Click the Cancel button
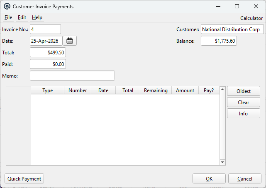The height and width of the screenshot is (188, 266). [244, 179]
